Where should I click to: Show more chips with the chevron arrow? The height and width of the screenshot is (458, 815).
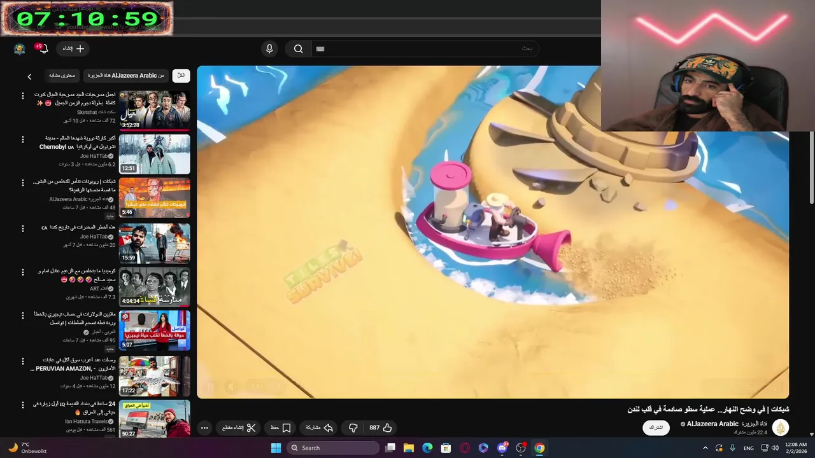(x=29, y=76)
